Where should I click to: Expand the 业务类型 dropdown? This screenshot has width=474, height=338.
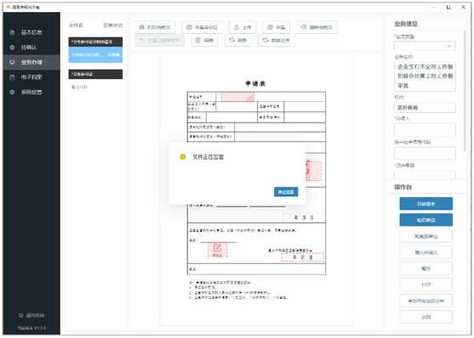pyautogui.click(x=425, y=46)
